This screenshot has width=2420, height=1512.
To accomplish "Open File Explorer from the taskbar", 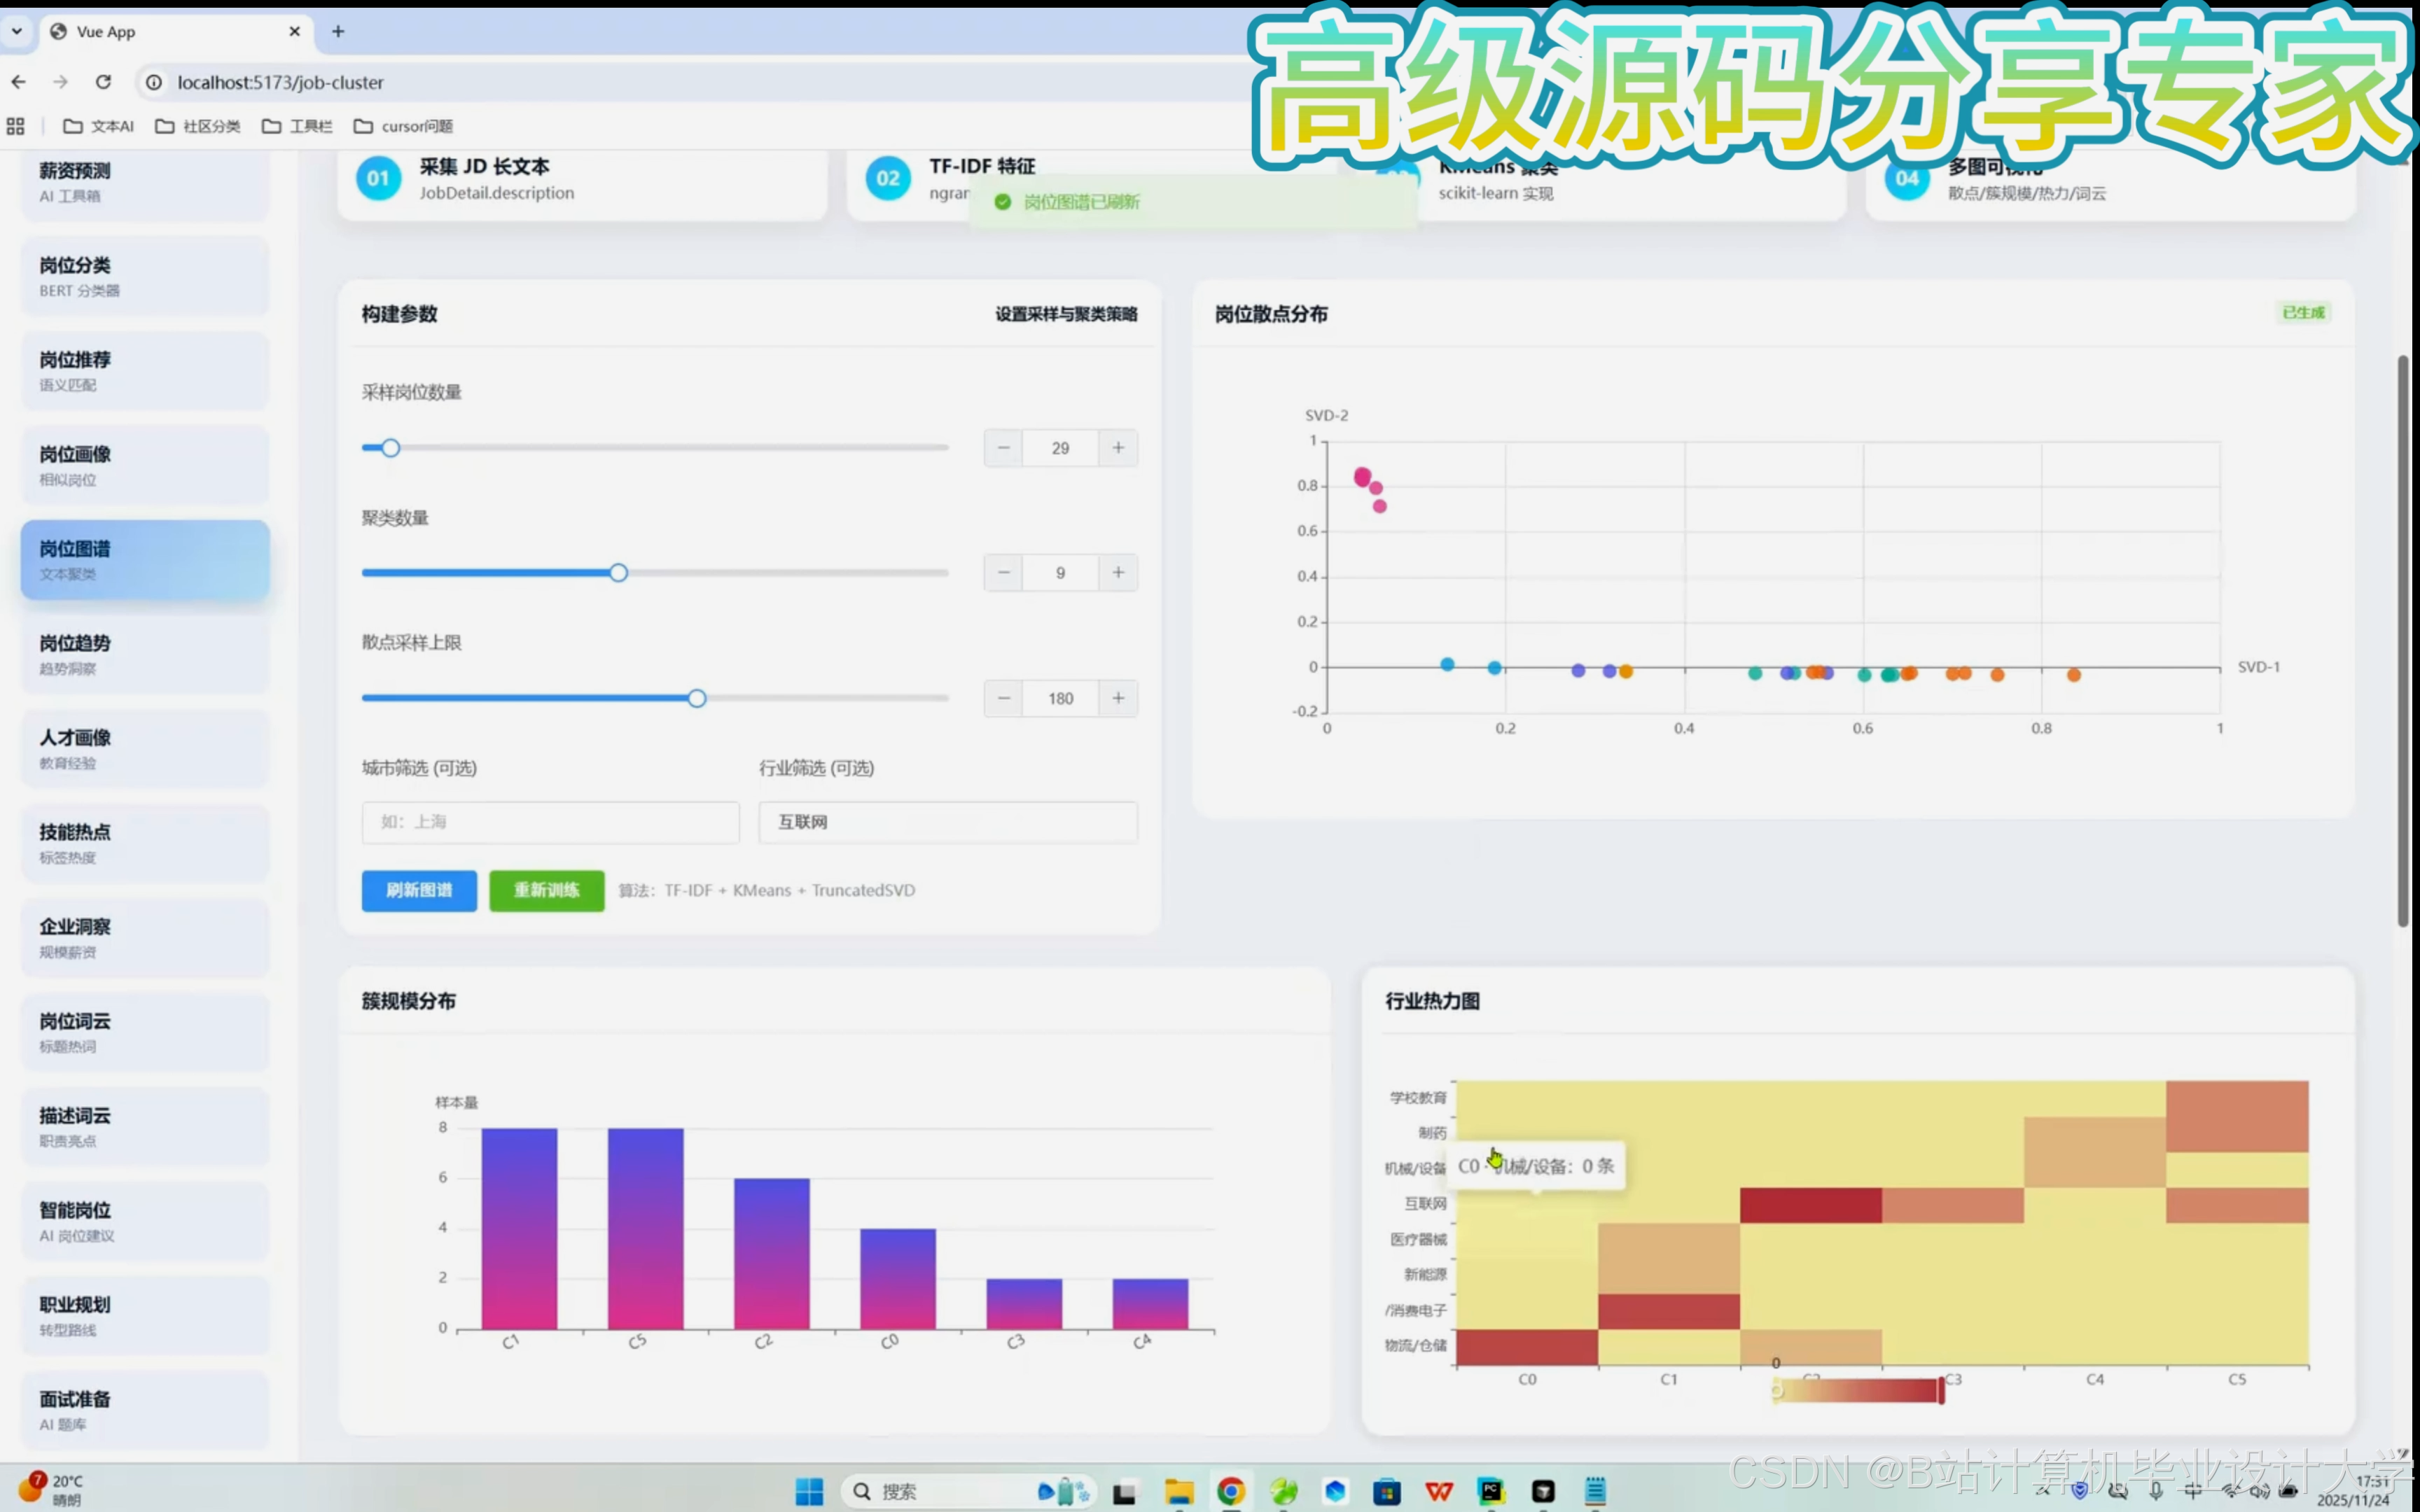I will (1179, 1491).
